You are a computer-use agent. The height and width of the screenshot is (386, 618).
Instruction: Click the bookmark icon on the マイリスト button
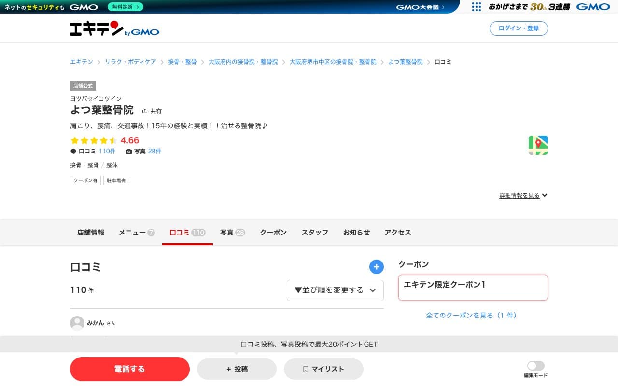(x=305, y=369)
